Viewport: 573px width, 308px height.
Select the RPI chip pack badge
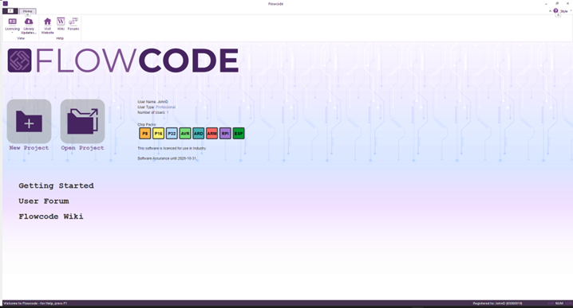coord(225,134)
